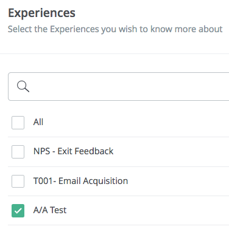Pick the T001- Email Acquisition list row
Screen dimensions: 229x232
click(119, 182)
